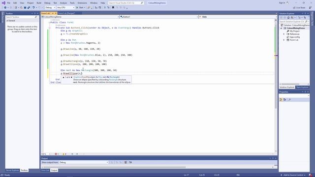Click the bookmark icon in toolbar
Screen dimensions: 315x177
[113, 7]
